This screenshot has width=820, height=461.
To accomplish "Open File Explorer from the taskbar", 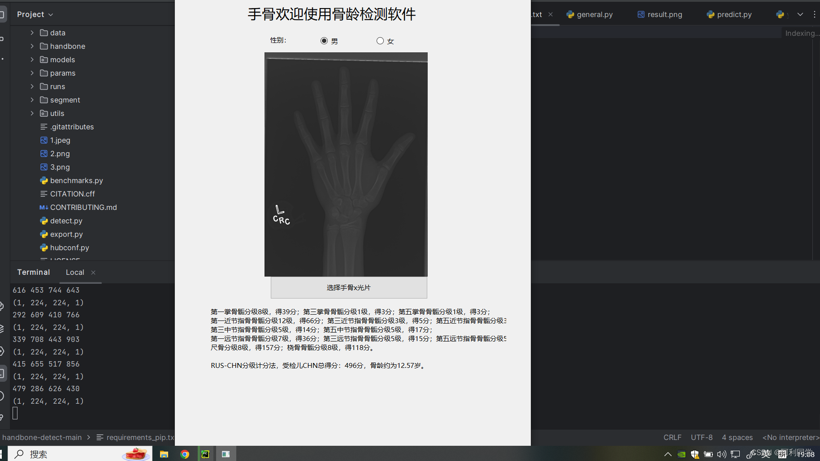I will 164,454.
